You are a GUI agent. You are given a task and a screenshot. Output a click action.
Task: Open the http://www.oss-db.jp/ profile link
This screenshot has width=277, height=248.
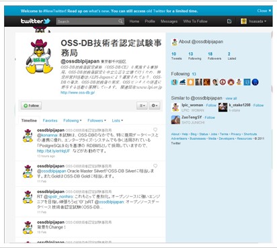coord(77,93)
